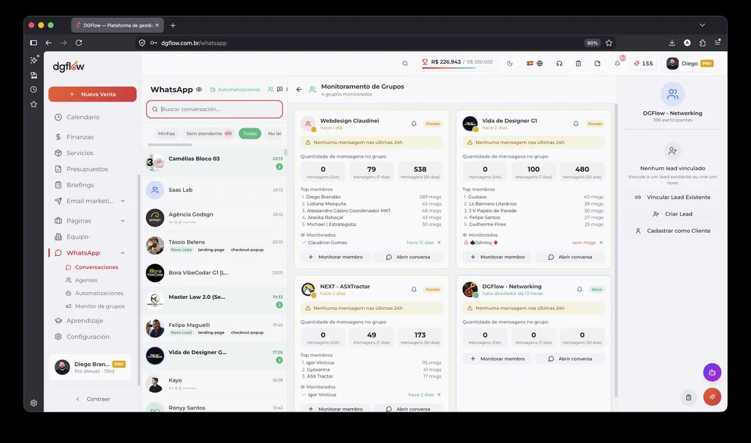751x443 pixels.
Task: Click the Parado status badge on Webdesign Claudinei card
Action: [432, 124]
